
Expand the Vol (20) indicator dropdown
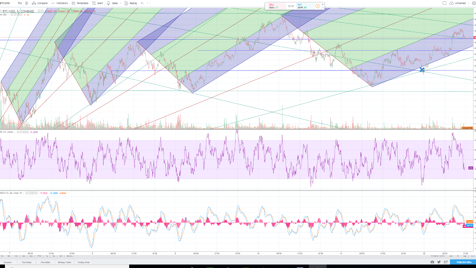[8, 14]
